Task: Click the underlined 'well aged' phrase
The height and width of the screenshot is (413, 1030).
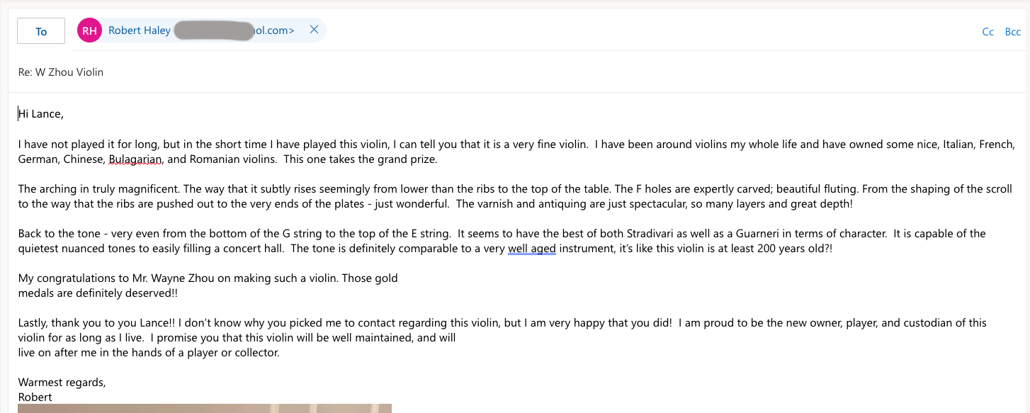Action: tap(531, 249)
